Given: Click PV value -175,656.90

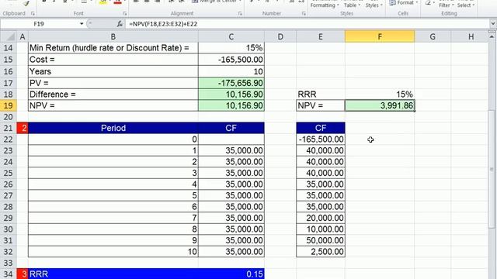Looking at the screenshot, I should [231, 83].
